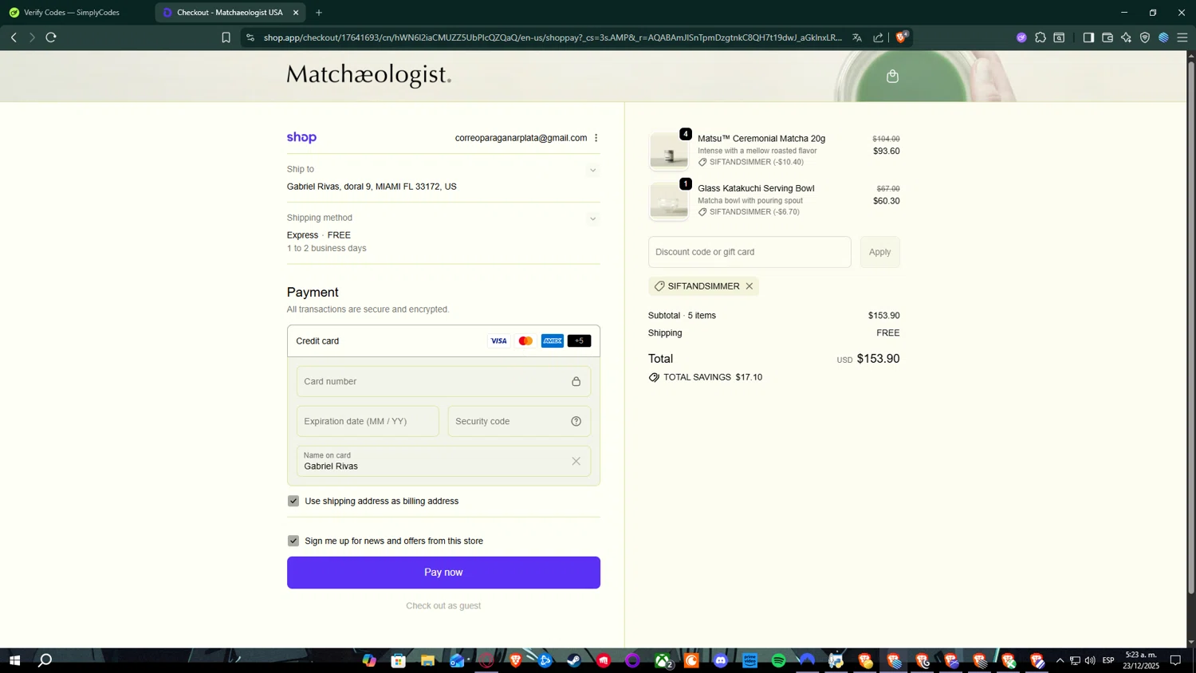Click the security code help question icon
Screen dimensions: 1196x673
[576, 421]
